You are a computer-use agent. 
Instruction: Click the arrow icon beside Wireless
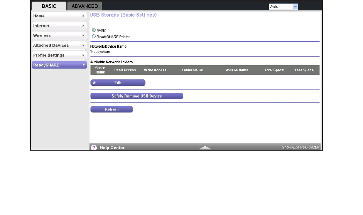pos(83,36)
